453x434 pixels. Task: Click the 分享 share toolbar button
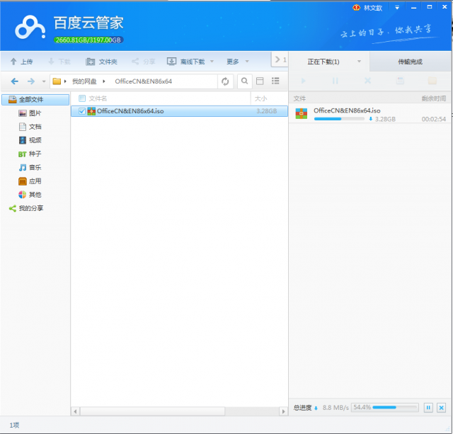(x=144, y=62)
